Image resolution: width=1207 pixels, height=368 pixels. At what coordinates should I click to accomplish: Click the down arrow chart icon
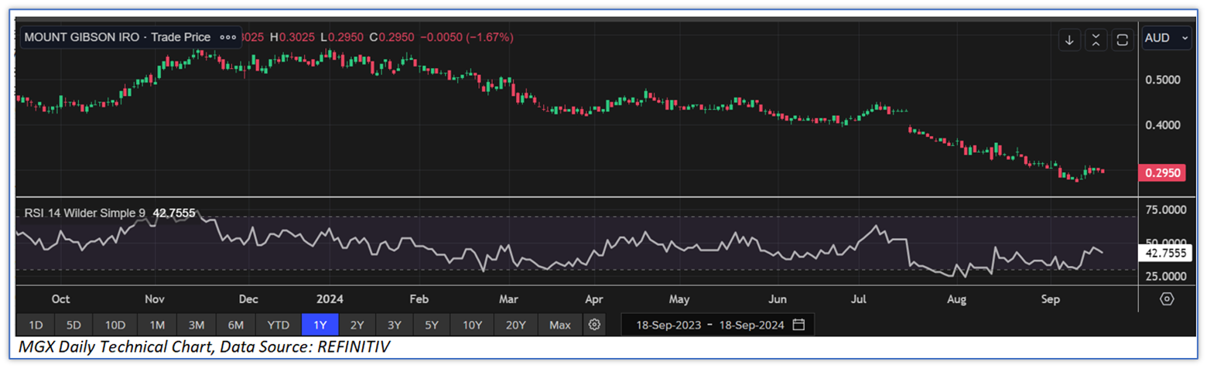coord(1069,40)
